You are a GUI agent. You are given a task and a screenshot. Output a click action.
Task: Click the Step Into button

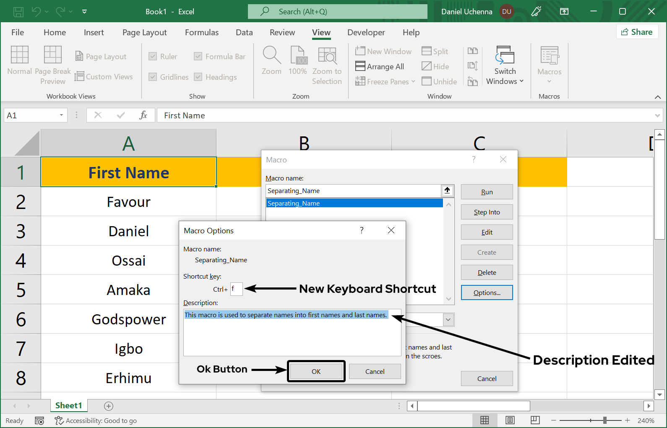click(487, 212)
